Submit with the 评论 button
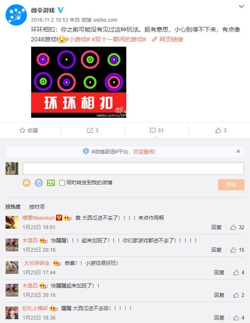Screen dimensions: 250x323 tap(231, 185)
